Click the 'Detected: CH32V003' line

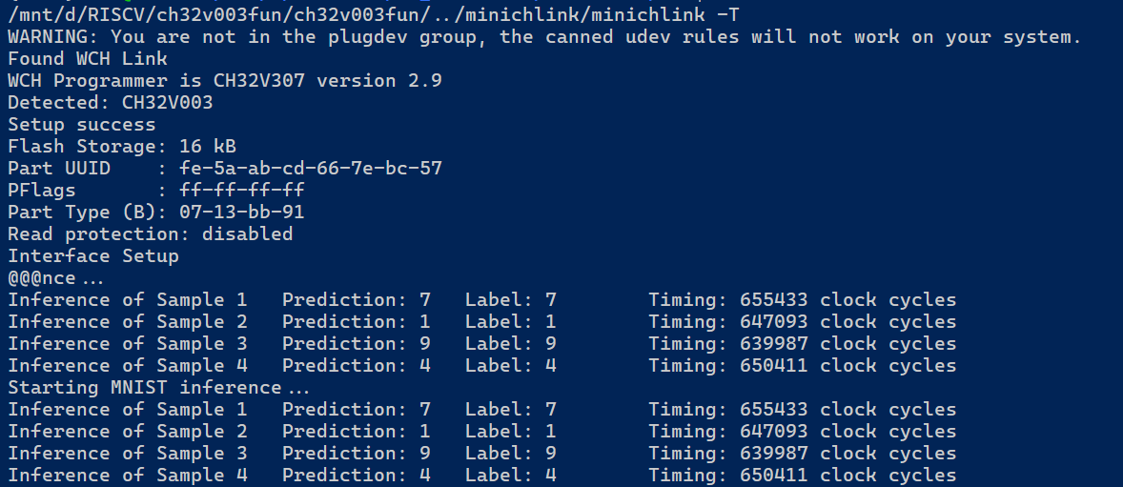tap(111, 102)
